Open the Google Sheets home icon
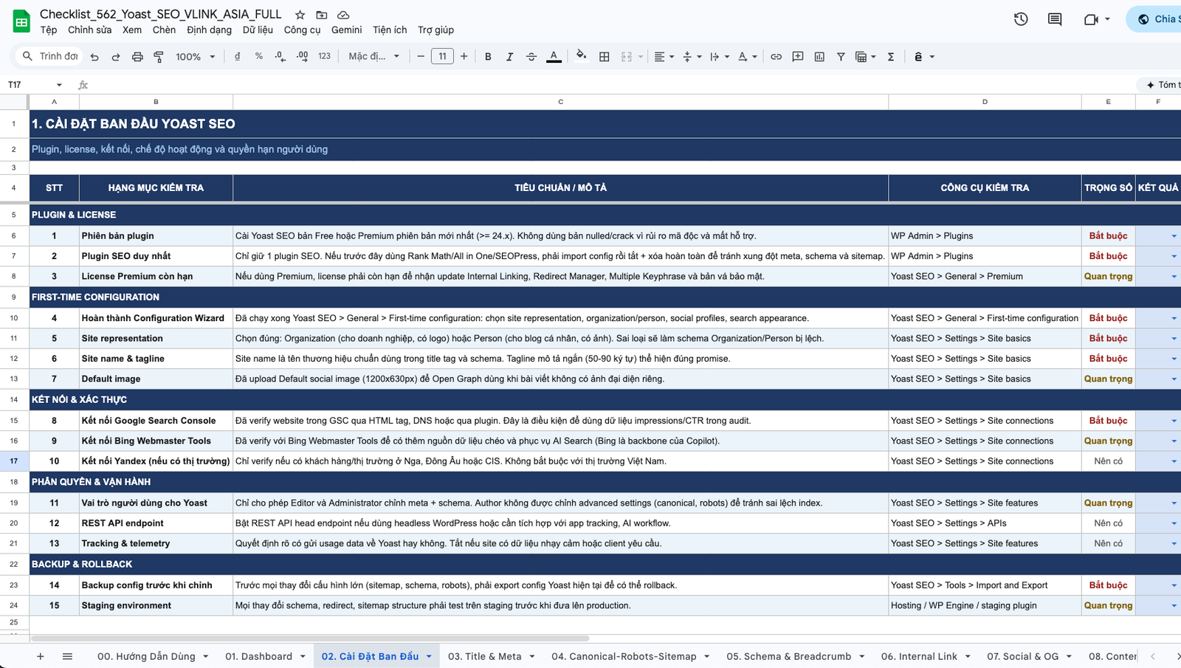 click(x=21, y=21)
